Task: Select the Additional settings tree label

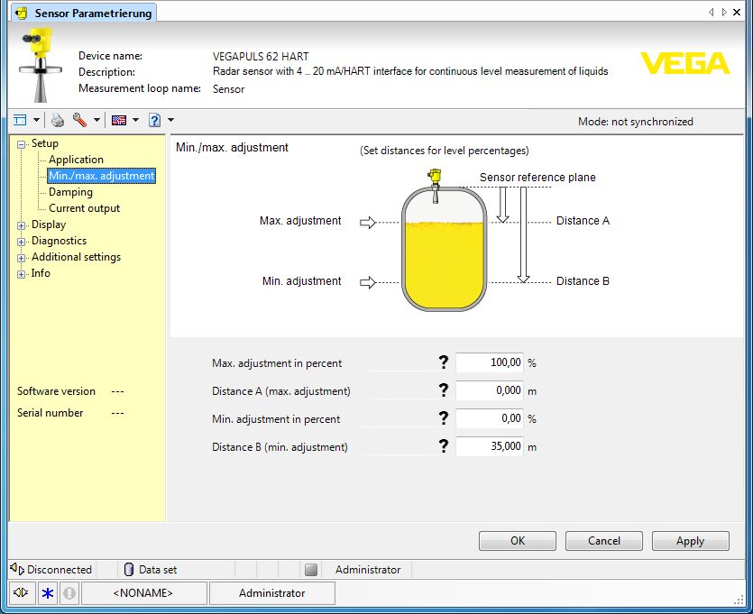Action: click(x=76, y=257)
